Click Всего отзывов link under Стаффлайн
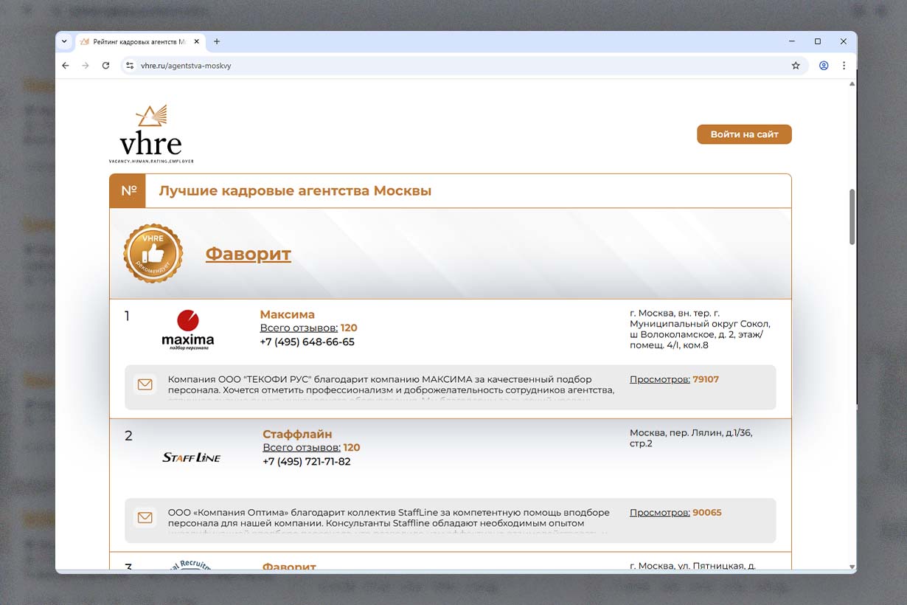The image size is (907, 605). (x=301, y=447)
